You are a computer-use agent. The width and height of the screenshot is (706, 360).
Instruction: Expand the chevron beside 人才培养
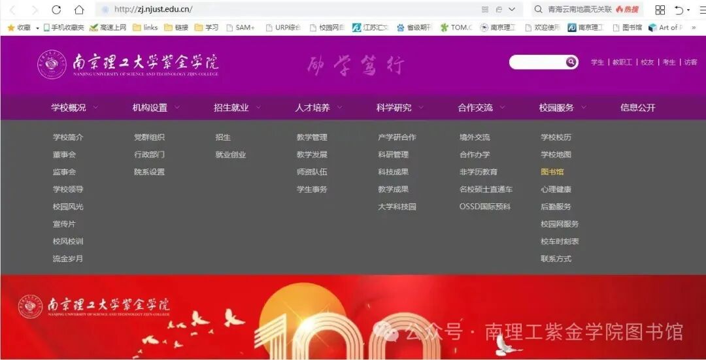339,108
